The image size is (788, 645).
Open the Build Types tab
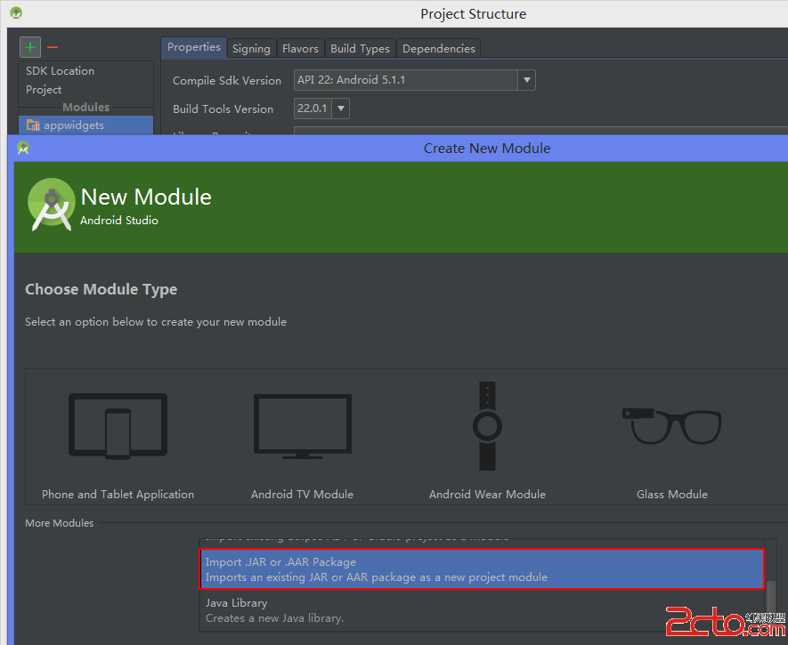[360, 49]
